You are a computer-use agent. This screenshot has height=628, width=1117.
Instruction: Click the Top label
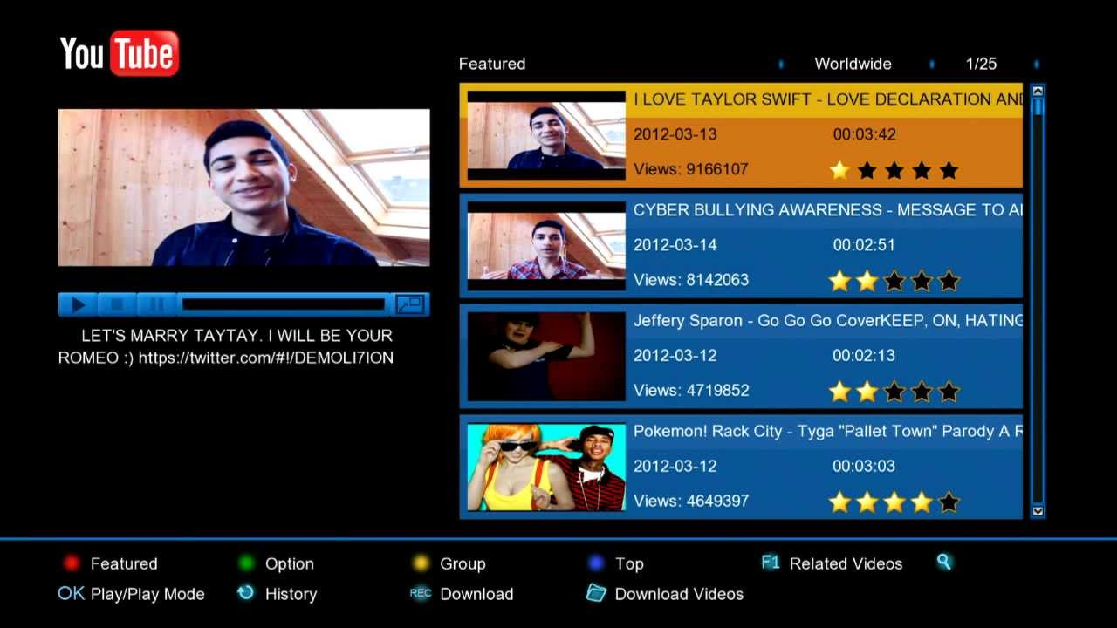(629, 563)
